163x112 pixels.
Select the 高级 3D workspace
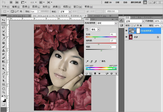point(108,3)
